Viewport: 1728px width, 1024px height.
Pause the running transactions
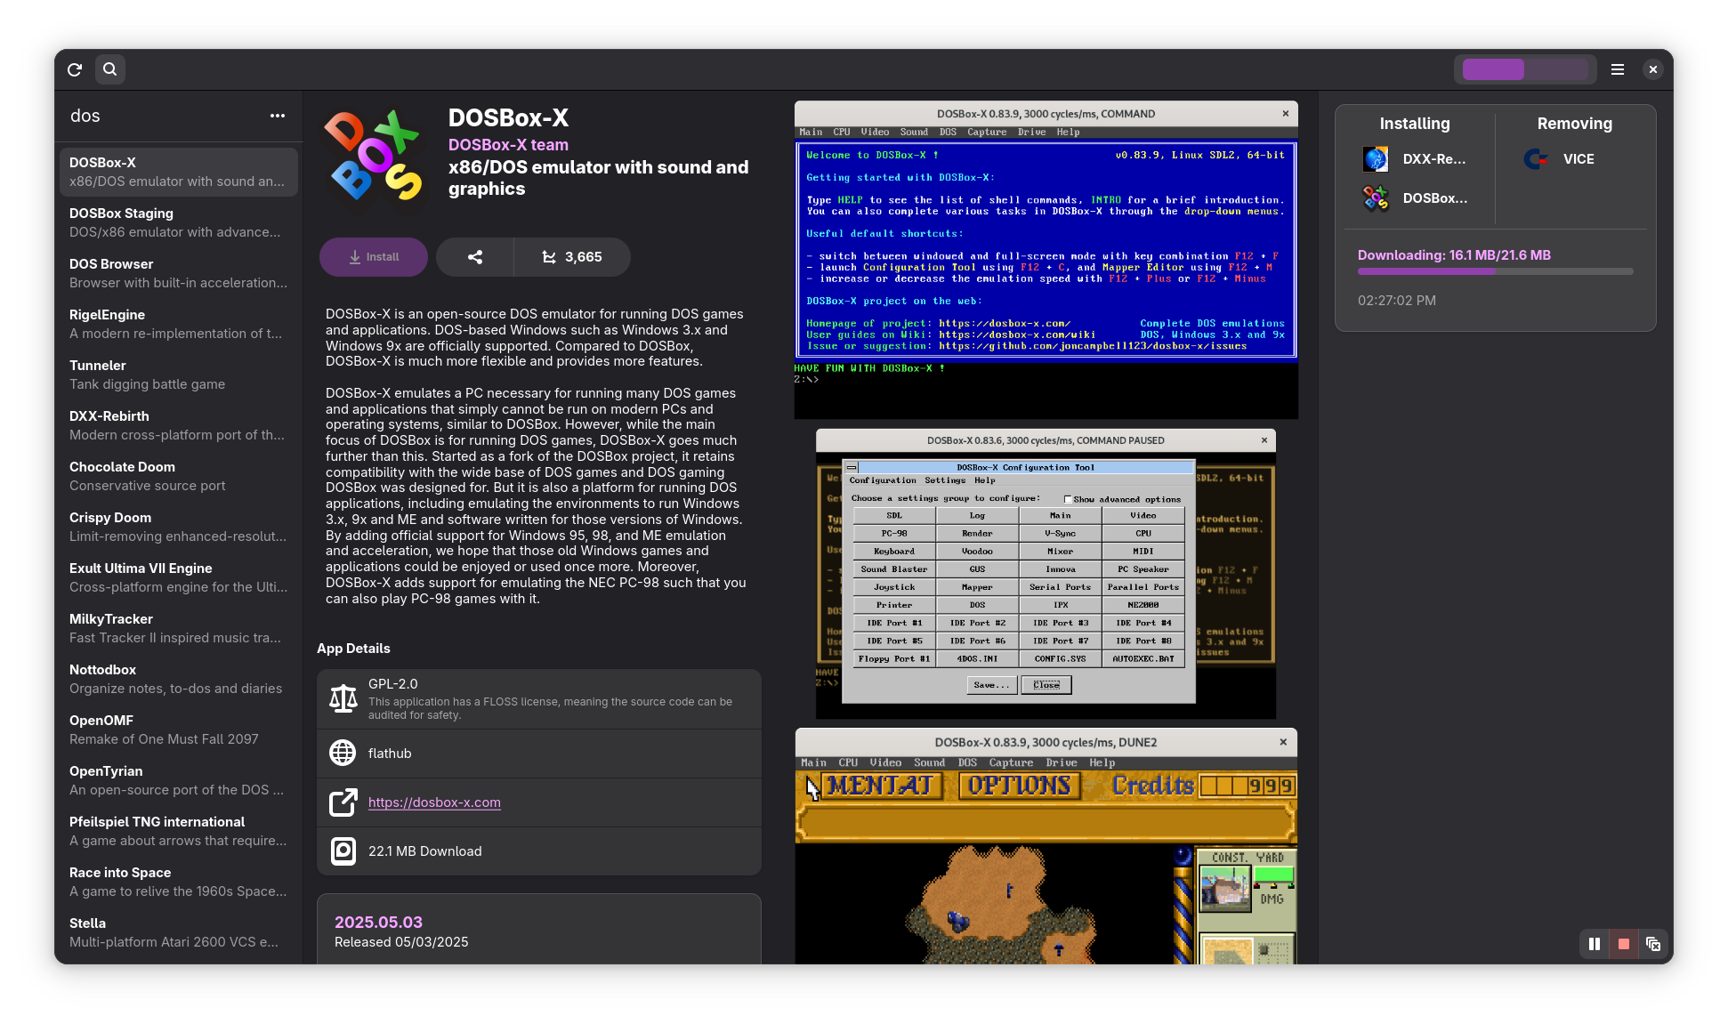1595,944
